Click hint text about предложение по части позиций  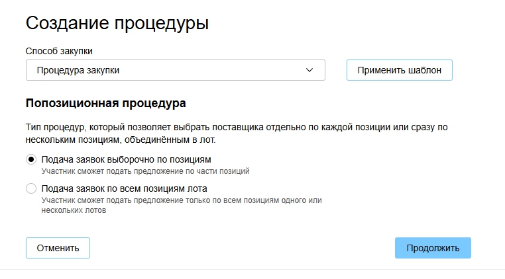click(x=145, y=171)
